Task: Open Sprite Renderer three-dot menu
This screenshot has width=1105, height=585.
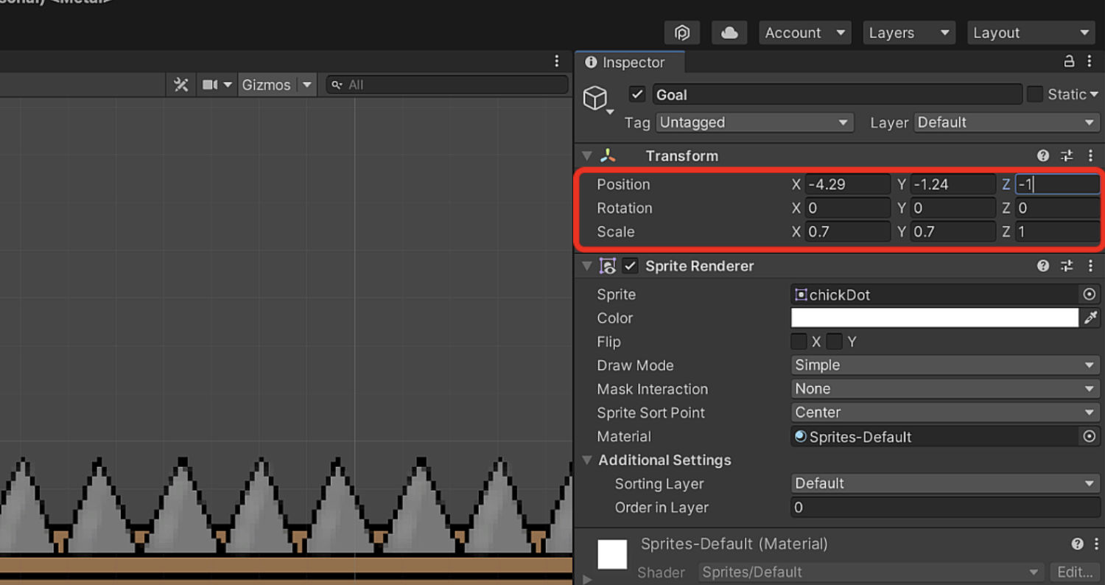Action: 1090,266
